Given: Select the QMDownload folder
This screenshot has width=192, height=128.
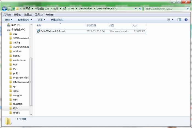Looking at the screenshot, I should [19, 82].
